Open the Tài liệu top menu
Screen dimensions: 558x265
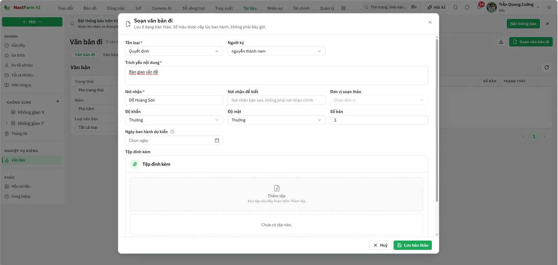(250, 8)
